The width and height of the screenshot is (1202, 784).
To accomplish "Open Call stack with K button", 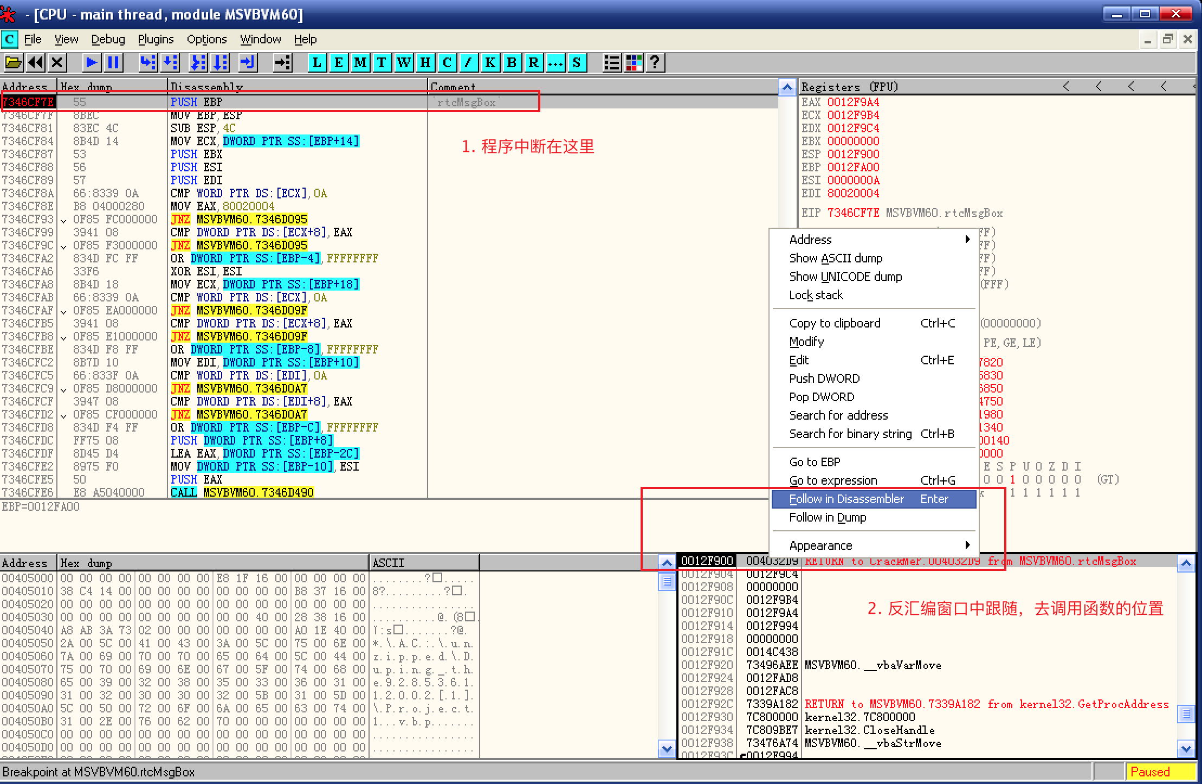I will pyautogui.click(x=490, y=63).
